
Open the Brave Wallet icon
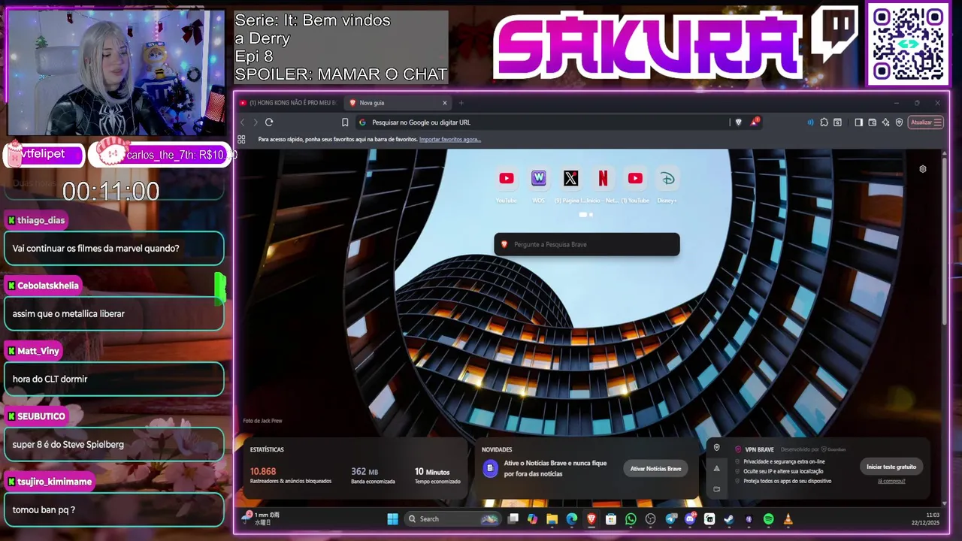click(873, 122)
